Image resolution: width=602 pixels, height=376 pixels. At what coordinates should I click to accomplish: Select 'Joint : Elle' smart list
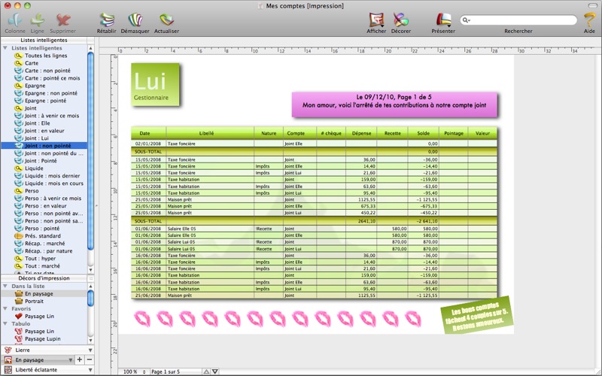point(37,123)
